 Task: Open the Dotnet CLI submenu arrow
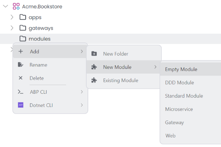point(82,105)
